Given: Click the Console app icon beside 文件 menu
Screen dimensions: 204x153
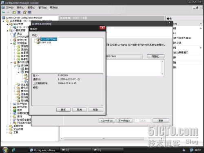Looking at the screenshot, I should pyautogui.click(x=3, y=7).
